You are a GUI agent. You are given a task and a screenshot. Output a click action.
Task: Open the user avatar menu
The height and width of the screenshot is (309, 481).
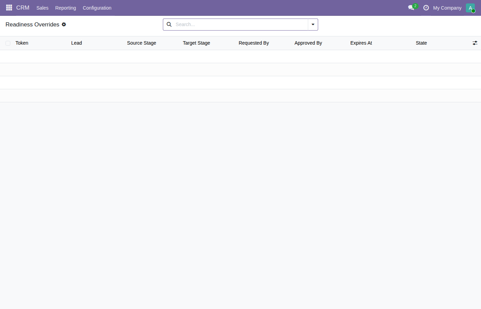point(470,8)
